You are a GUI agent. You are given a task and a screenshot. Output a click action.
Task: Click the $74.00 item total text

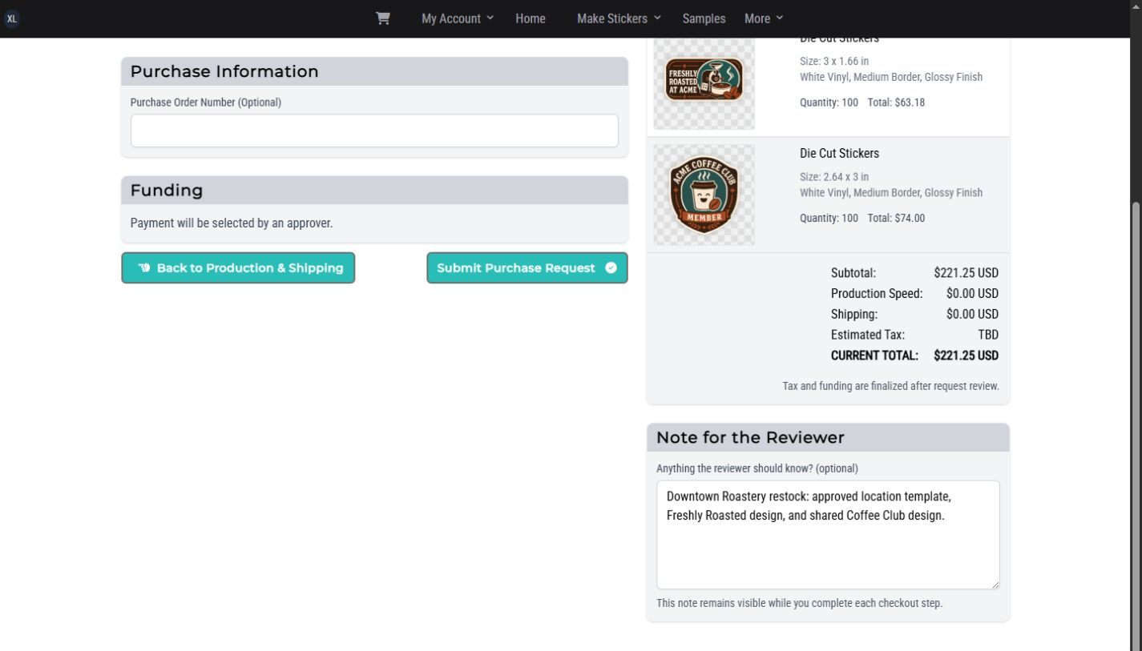910,218
